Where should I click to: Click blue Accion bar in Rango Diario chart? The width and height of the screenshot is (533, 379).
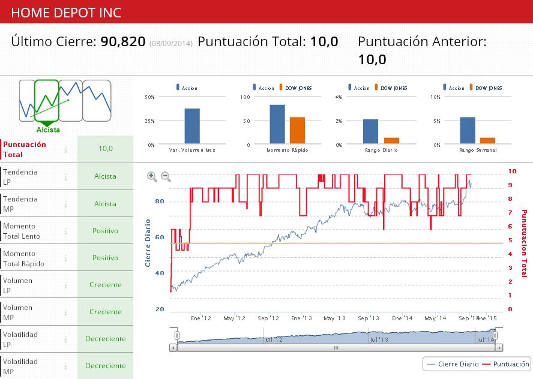coord(370,131)
